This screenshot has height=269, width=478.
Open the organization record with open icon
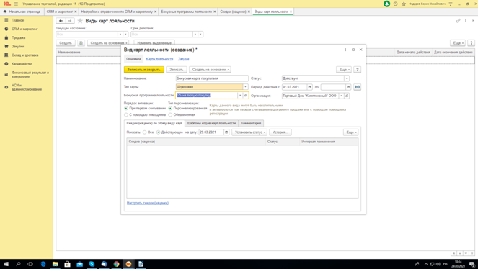point(347,96)
